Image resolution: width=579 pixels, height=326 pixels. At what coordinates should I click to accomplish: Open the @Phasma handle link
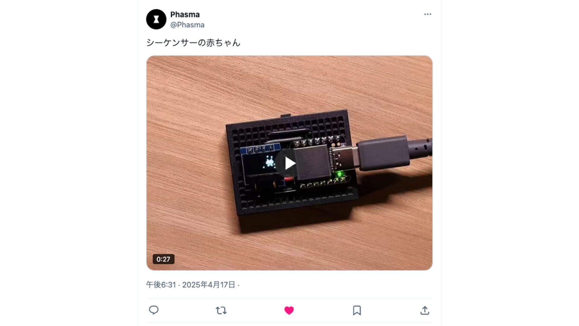[x=187, y=25]
